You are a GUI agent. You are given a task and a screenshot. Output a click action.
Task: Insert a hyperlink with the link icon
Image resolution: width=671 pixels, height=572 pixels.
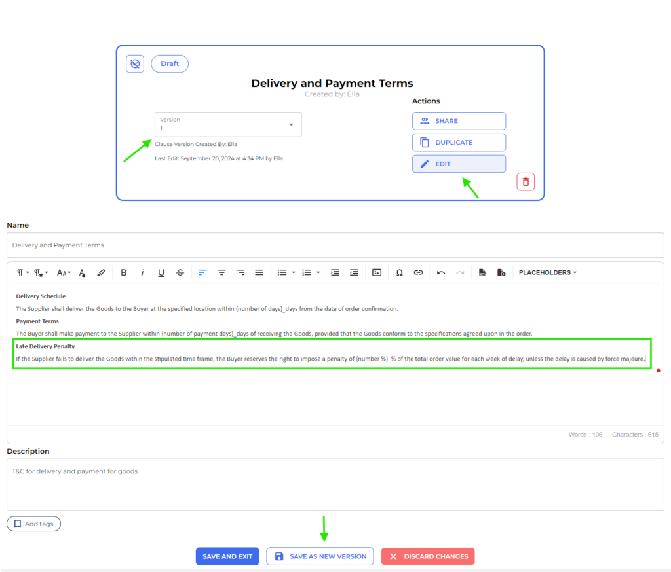[x=418, y=272]
